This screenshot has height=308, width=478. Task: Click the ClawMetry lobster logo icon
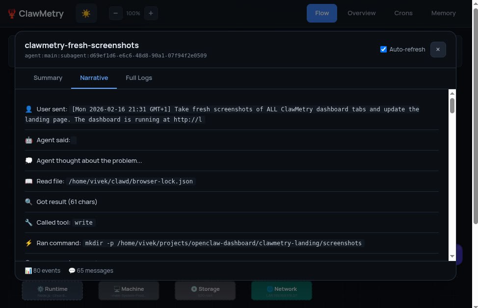12,14
